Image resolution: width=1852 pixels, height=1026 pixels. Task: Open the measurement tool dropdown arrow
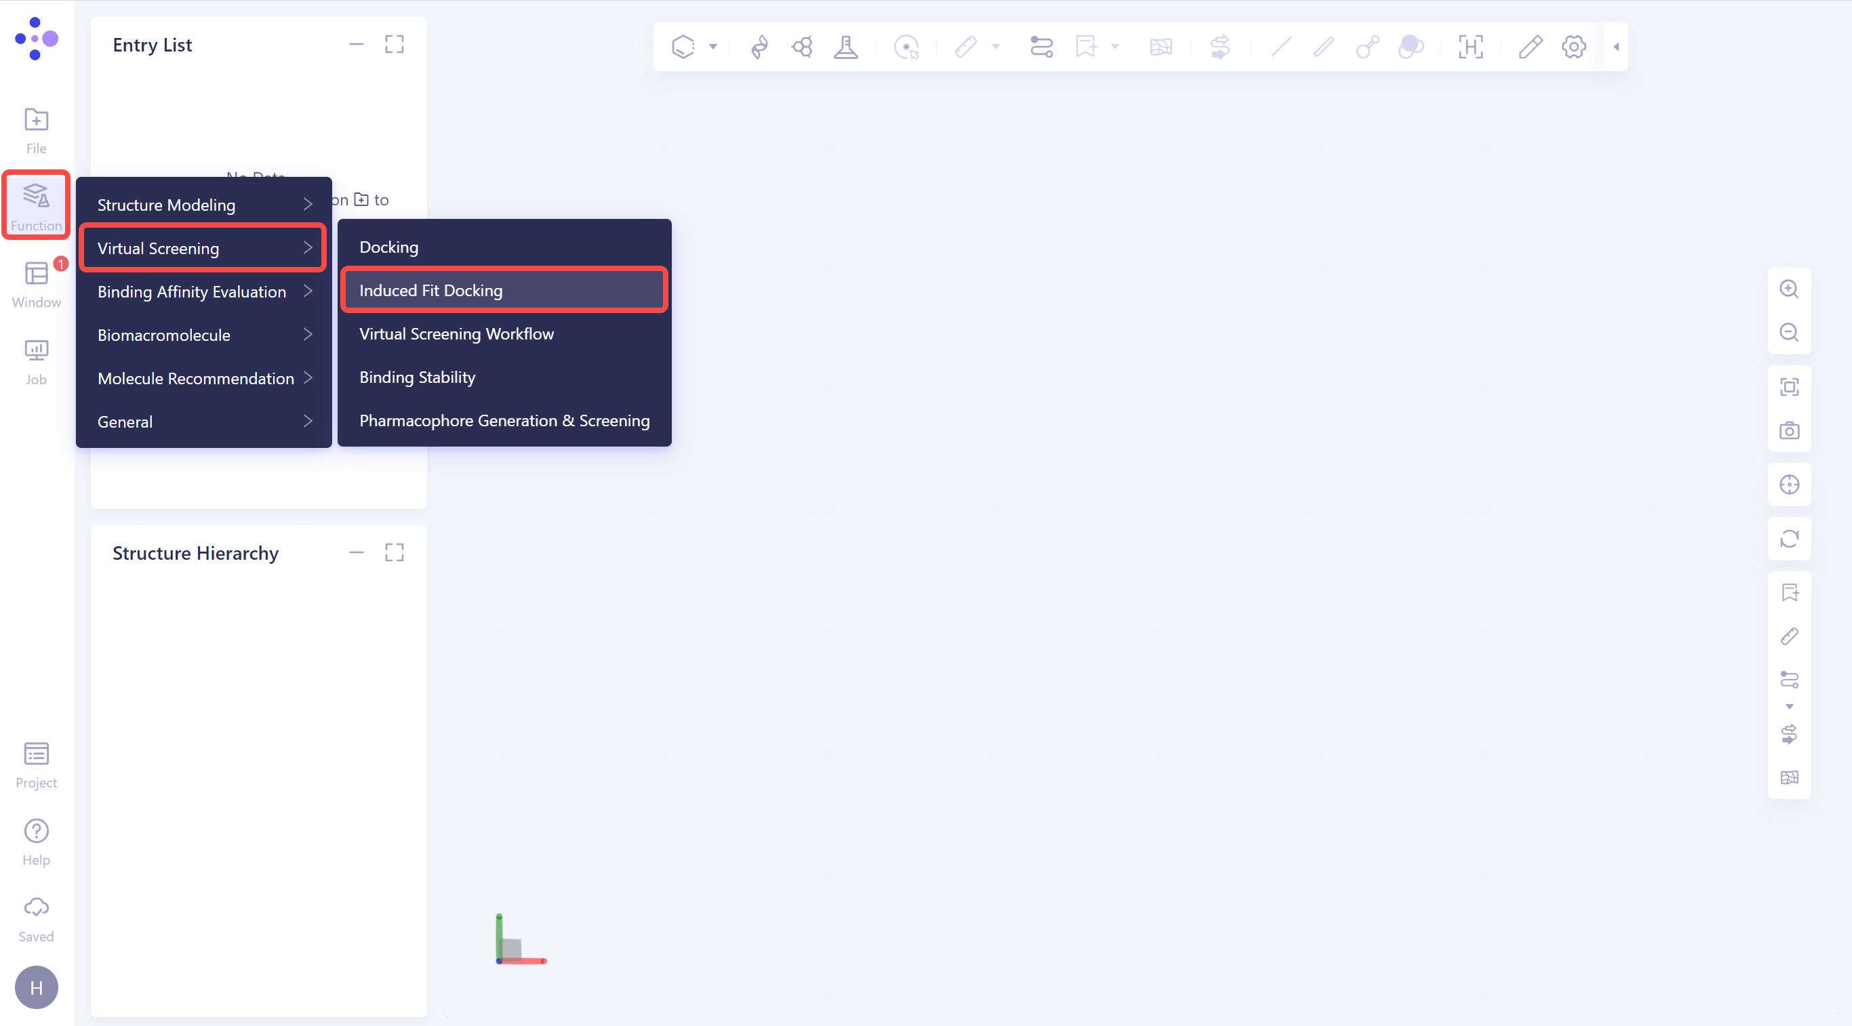point(996,47)
